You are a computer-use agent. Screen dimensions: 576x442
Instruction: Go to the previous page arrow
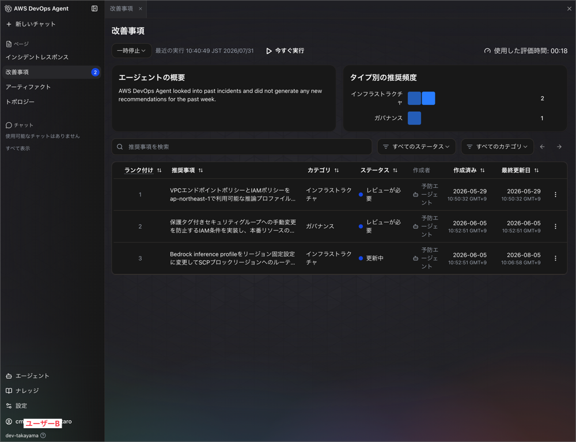[542, 146]
